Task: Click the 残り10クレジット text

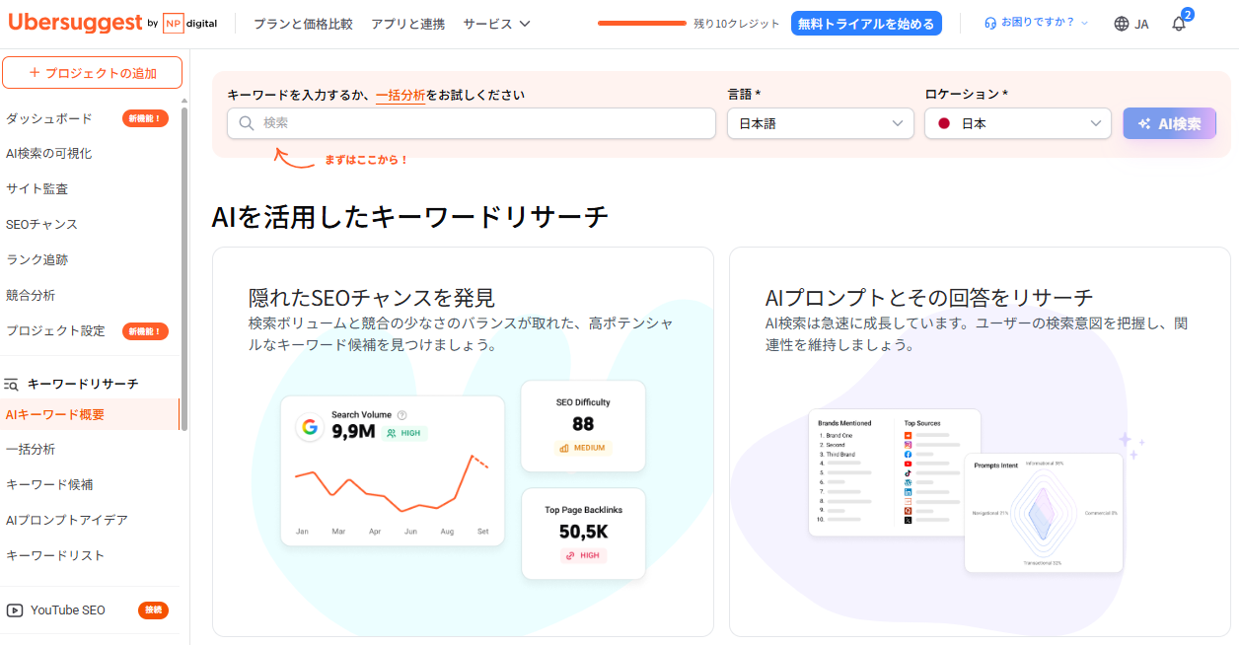Action: (x=736, y=24)
